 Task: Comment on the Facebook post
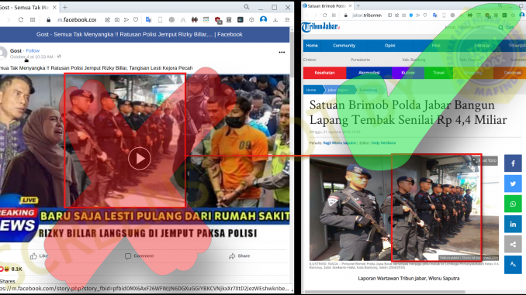[139, 256]
